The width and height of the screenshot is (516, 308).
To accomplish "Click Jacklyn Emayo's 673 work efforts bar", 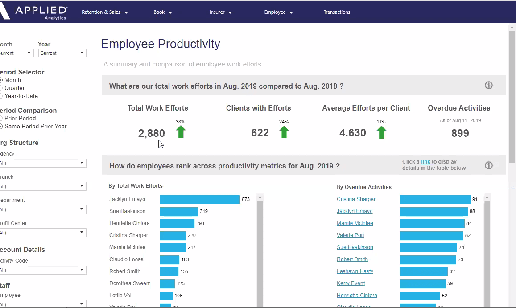I will pyautogui.click(x=200, y=200).
